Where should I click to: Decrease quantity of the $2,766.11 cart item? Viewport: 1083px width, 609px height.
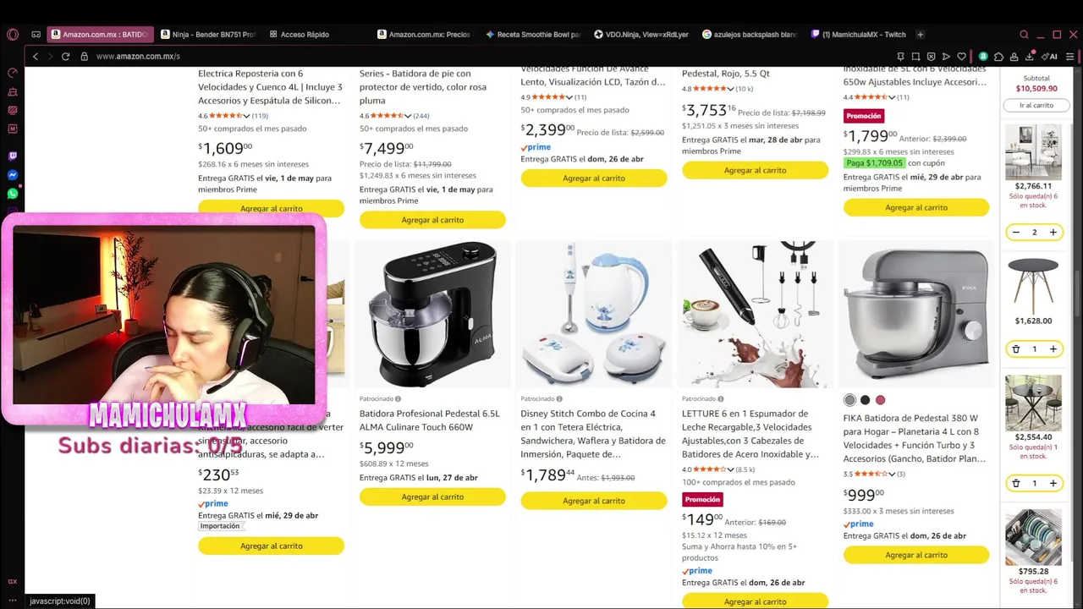[1015, 233]
